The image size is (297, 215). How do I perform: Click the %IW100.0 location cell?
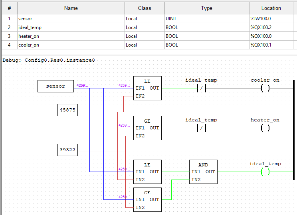click(271, 19)
